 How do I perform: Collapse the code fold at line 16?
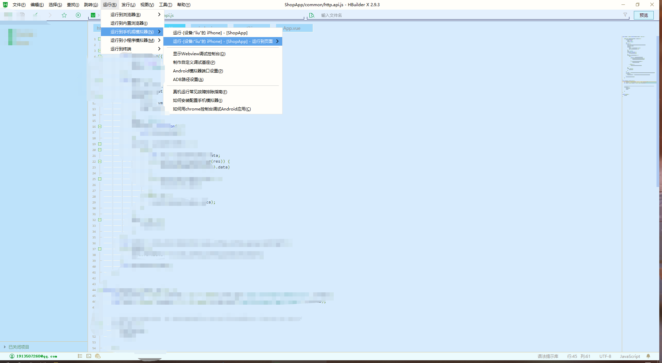[100, 126]
